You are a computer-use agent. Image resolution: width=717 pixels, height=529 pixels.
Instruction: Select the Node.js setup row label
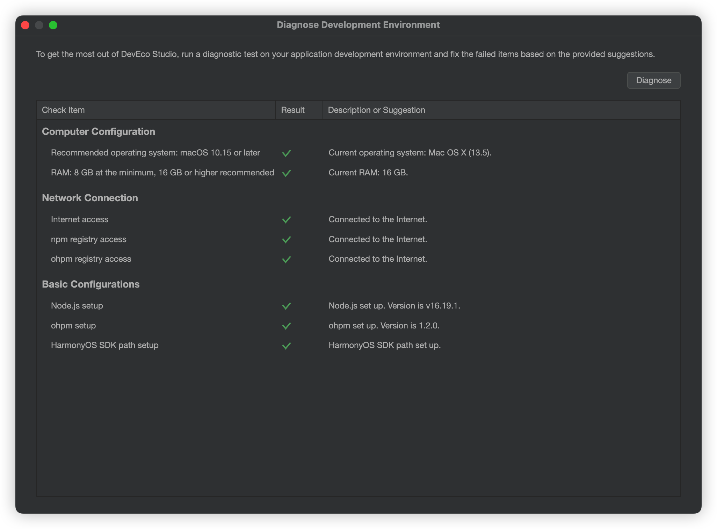point(77,306)
